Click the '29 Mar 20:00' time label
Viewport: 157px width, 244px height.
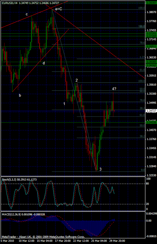pyautogui.click(x=117, y=241)
